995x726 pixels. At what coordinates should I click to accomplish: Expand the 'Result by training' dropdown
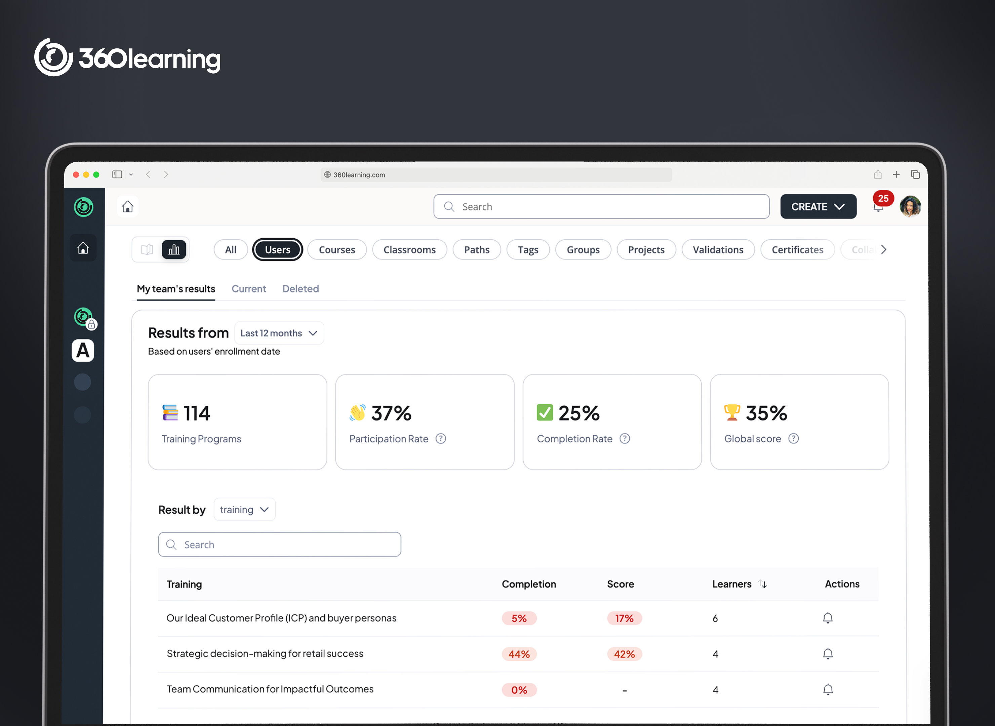(244, 509)
